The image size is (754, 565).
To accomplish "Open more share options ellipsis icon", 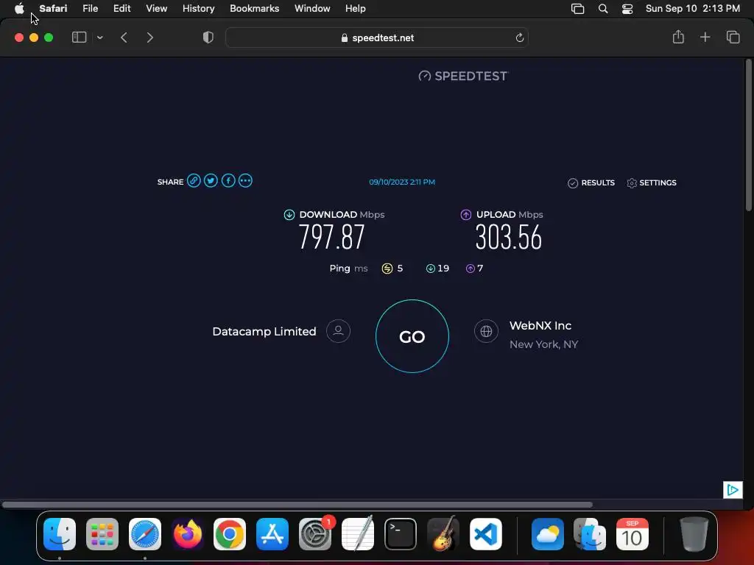I will pyautogui.click(x=245, y=181).
